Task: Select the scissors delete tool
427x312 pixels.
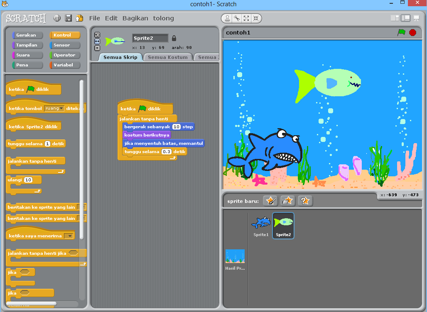Action: coord(236,18)
